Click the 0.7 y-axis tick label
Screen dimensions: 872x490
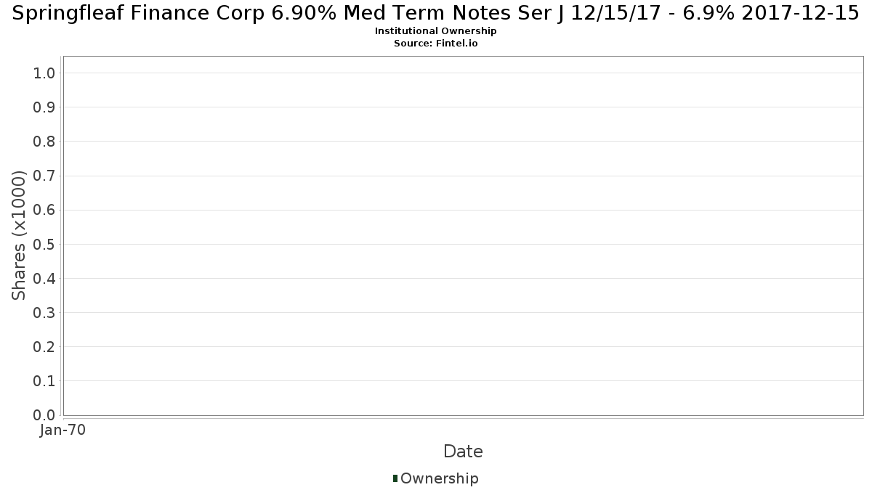coord(44,176)
